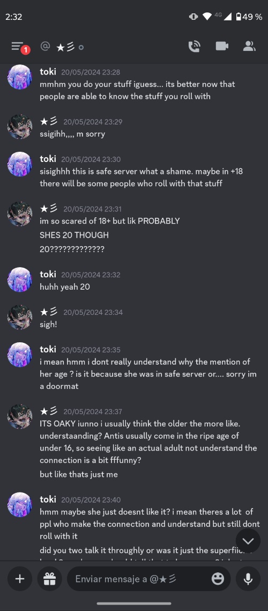Tap the star user's avatar at 23:29
Image resolution: width=268 pixels, height=611 pixels.
[x=19, y=127]
